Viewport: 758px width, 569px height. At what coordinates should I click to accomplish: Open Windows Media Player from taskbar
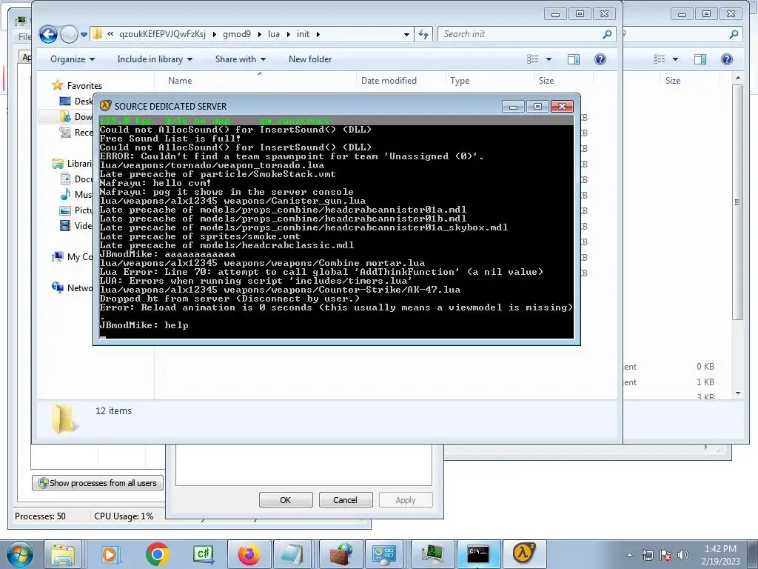coord(110,554)
